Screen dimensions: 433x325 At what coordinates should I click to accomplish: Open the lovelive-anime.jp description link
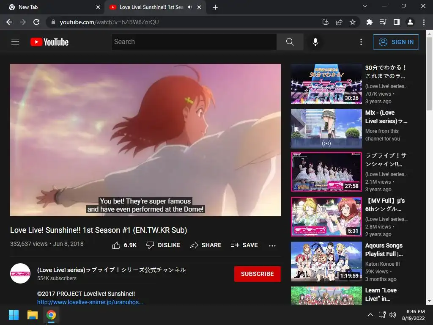click(90, 302)
